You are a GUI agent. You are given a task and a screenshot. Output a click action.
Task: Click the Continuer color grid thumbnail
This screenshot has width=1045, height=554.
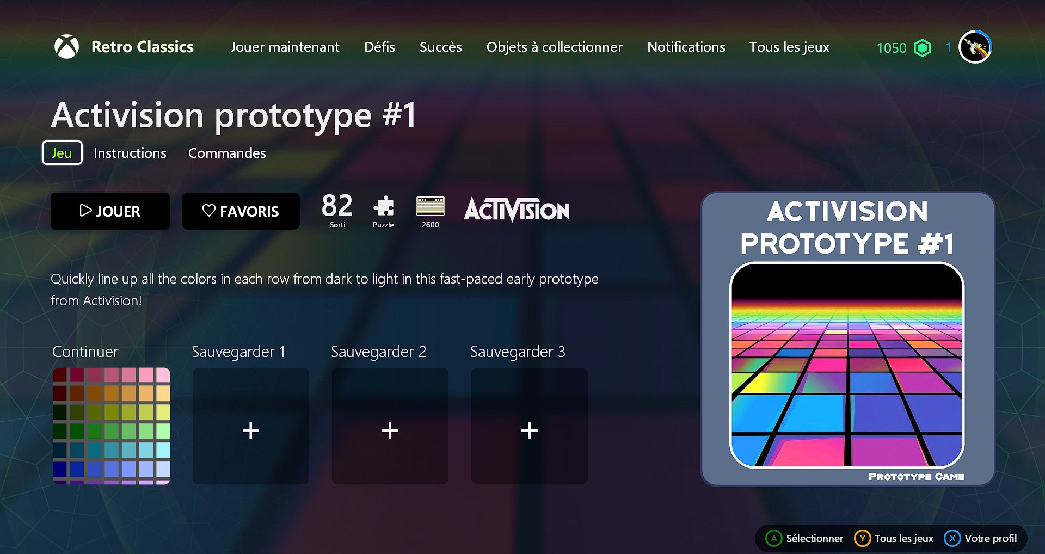point(112,426)
